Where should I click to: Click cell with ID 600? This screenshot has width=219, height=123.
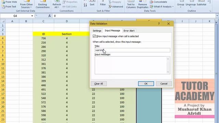tap(43, 120)
